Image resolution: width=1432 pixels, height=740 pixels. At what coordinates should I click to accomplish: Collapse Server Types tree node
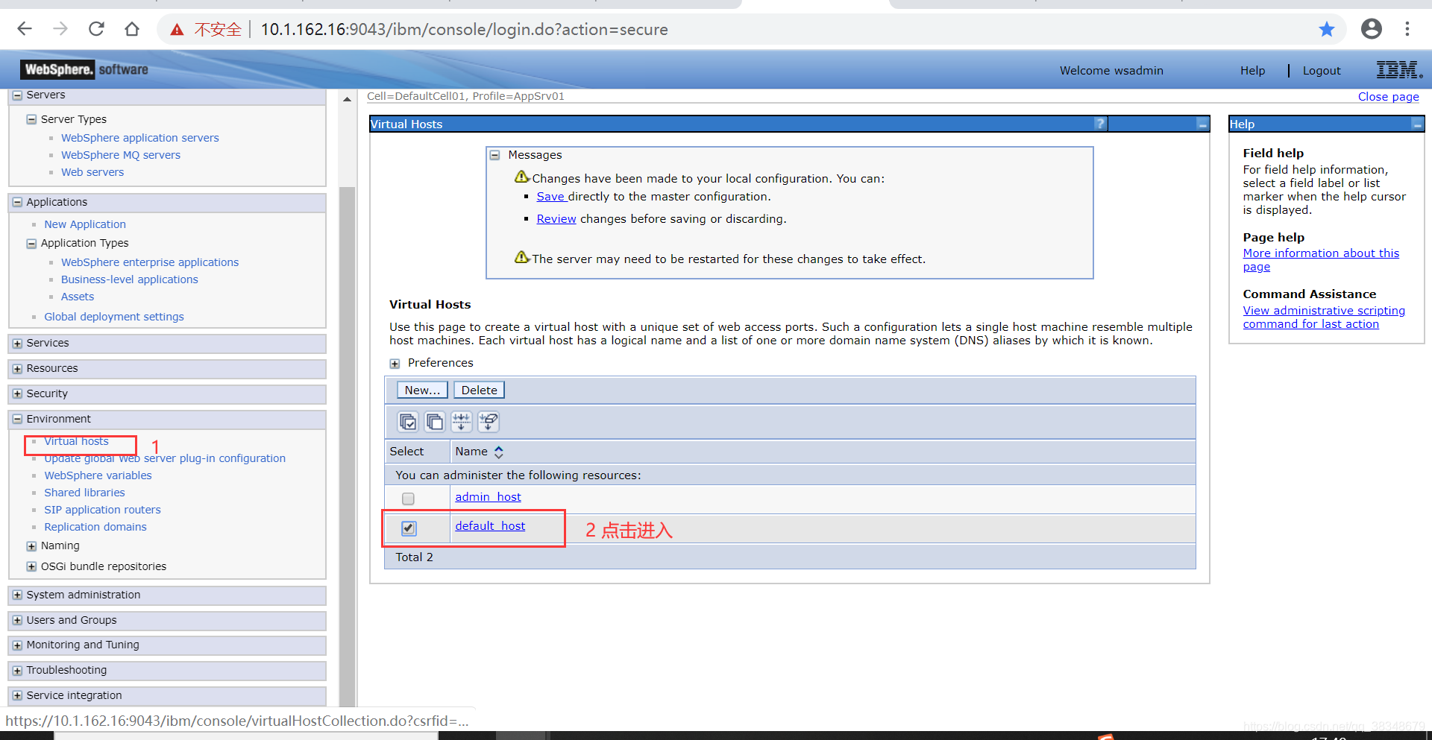[31, 119]
